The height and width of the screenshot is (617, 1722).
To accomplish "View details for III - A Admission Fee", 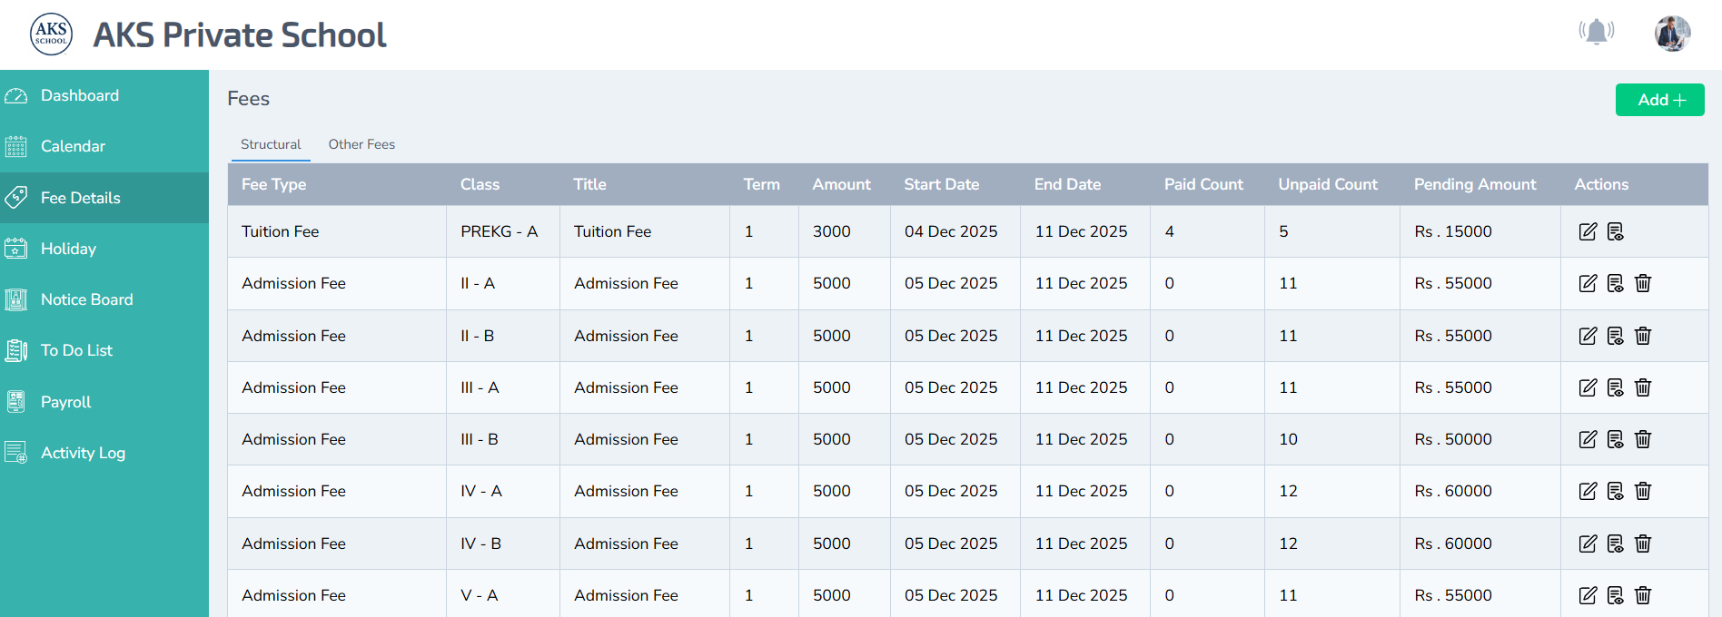I will pos(1615,387).
